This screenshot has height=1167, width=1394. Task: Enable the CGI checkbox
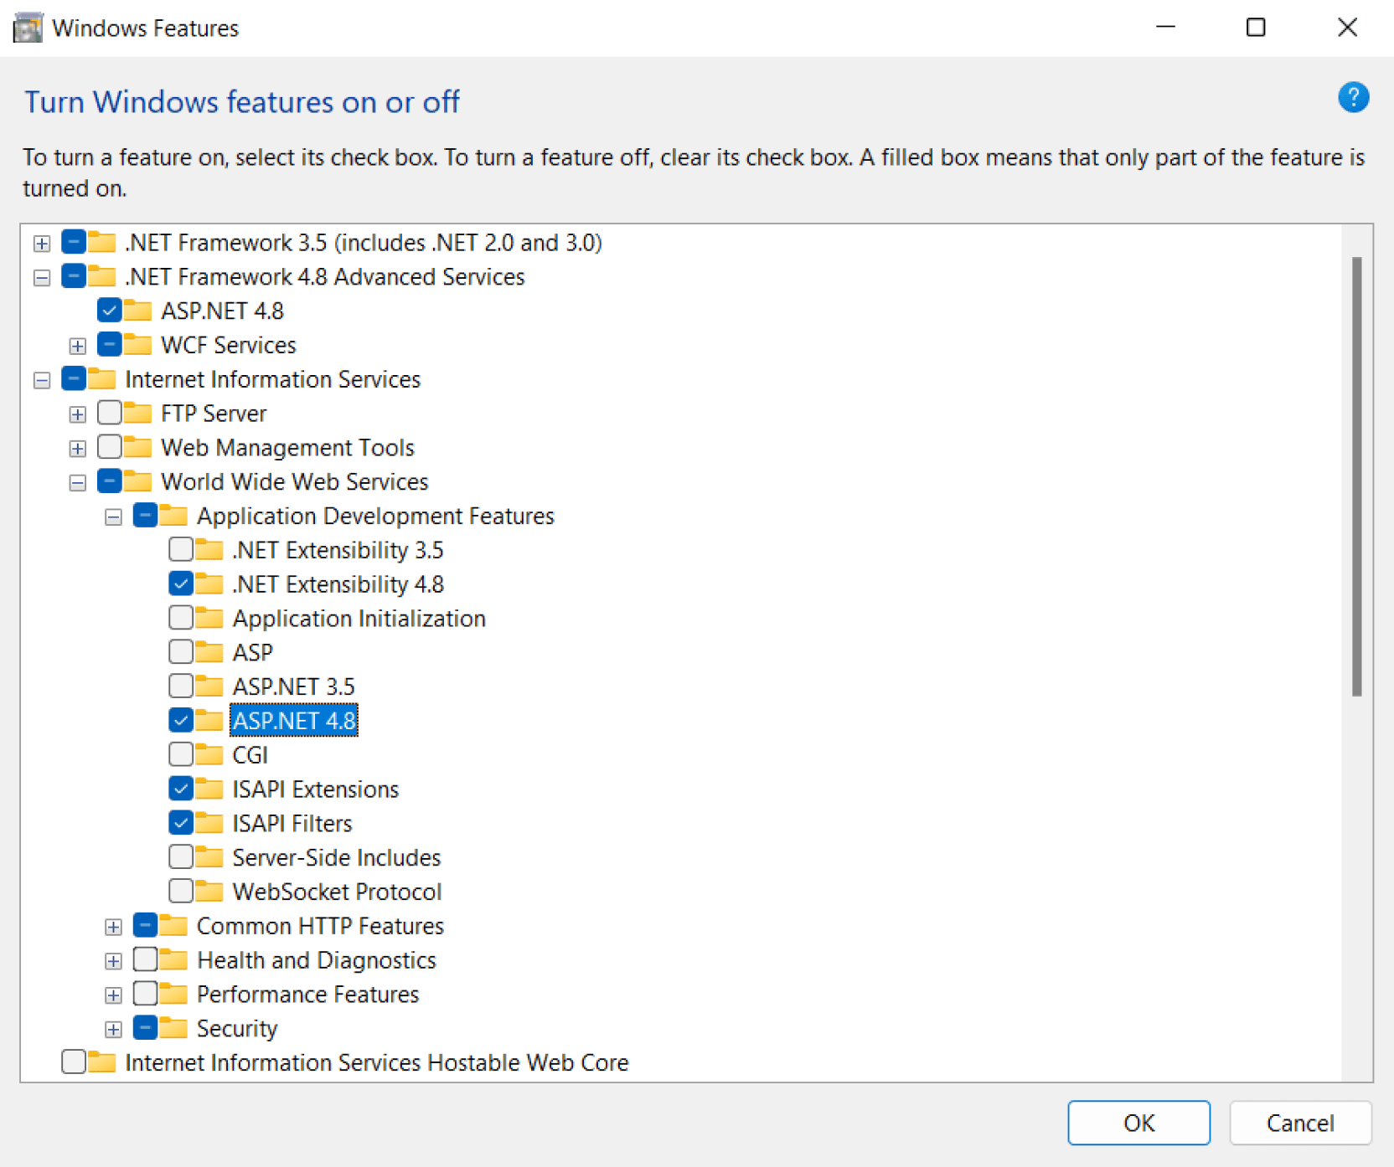click(x=181, y=754)
